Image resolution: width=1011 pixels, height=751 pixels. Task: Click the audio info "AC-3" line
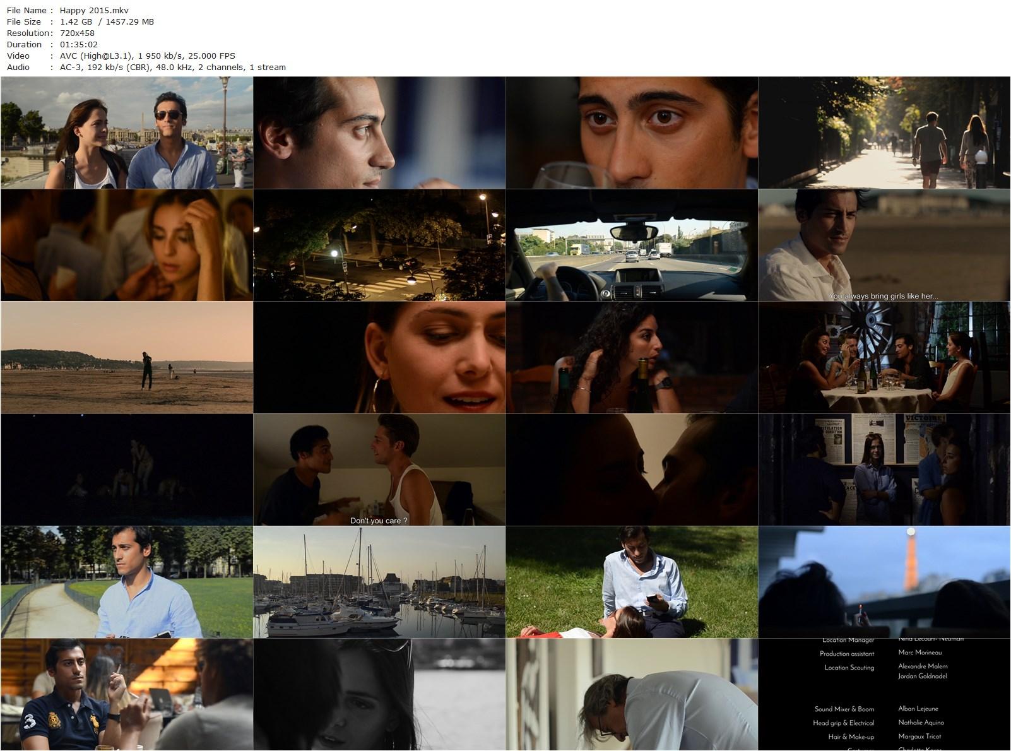click(172, 67)
